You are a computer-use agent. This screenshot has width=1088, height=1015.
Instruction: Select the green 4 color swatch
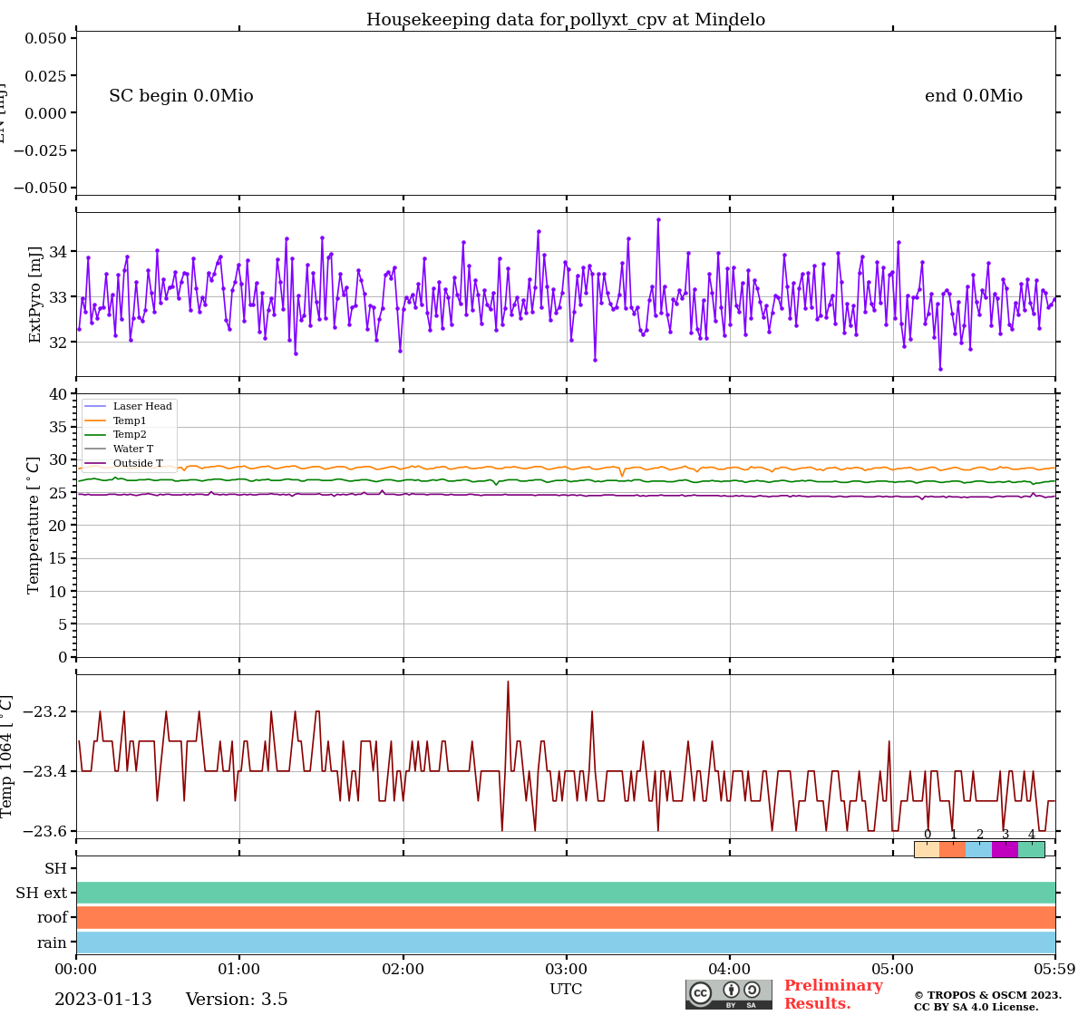tap(1032, 849)
